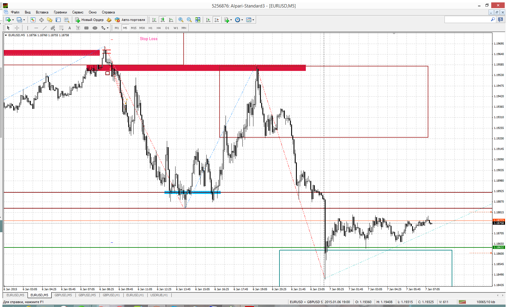Expand the New Chart dropdown arrow
Image resolution: width=508 pixels, height=307 pixels.
click(13, 20)
